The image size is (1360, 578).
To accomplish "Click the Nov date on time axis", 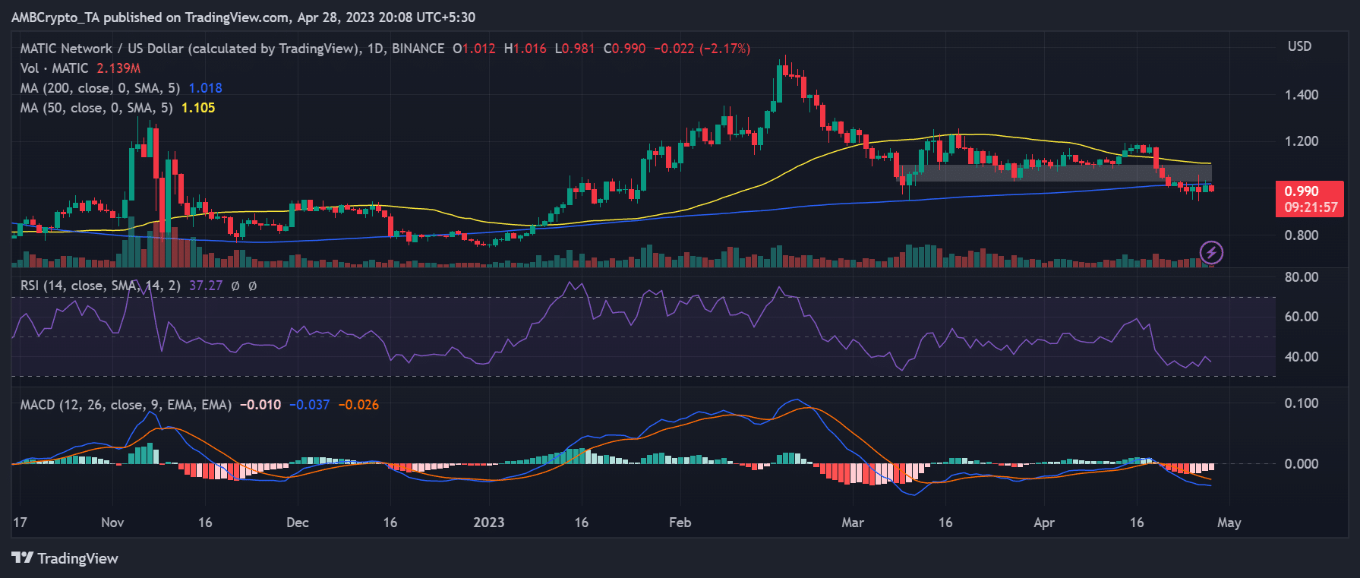I will point(112,523).
